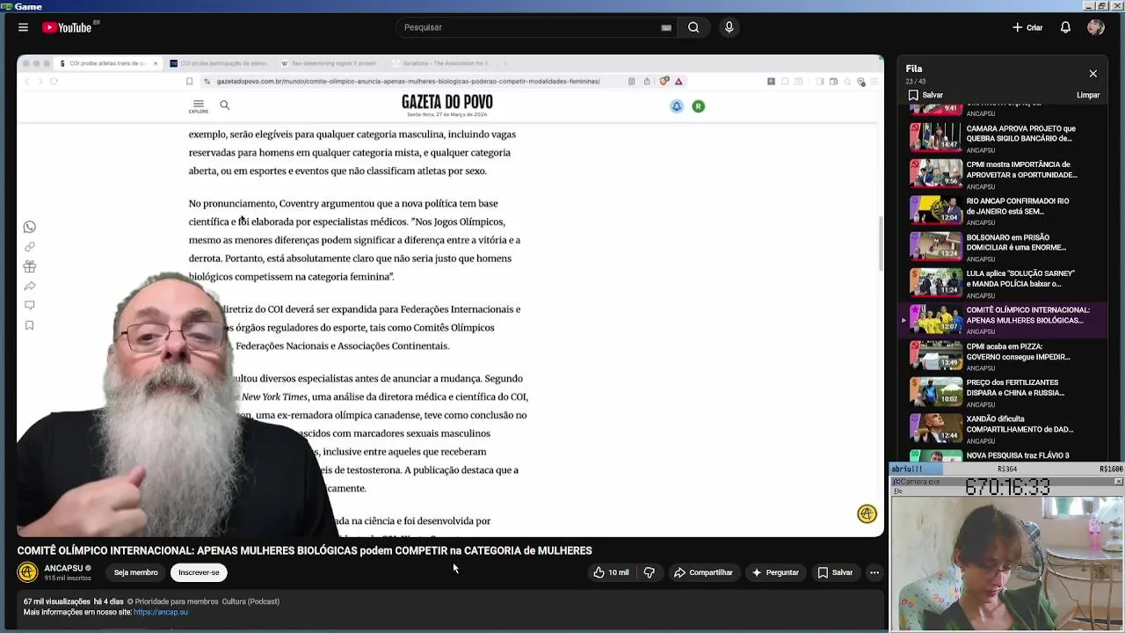
Task: Click the Gazeta do Povo logo in video
Action: pos(446,103)
